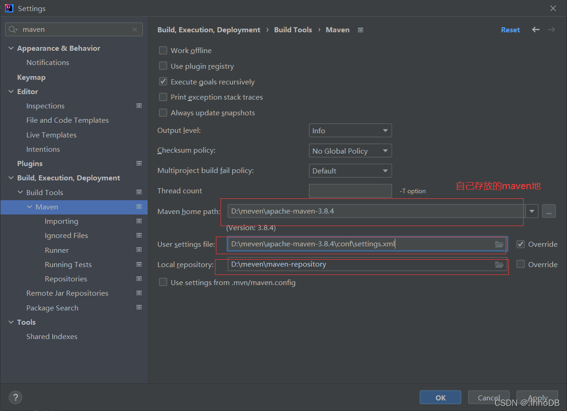Image resolution: width=567 pixels, height=411 pixels.
Task: Select Shared Indexes under Tools
Action: [x=52, y=336]
